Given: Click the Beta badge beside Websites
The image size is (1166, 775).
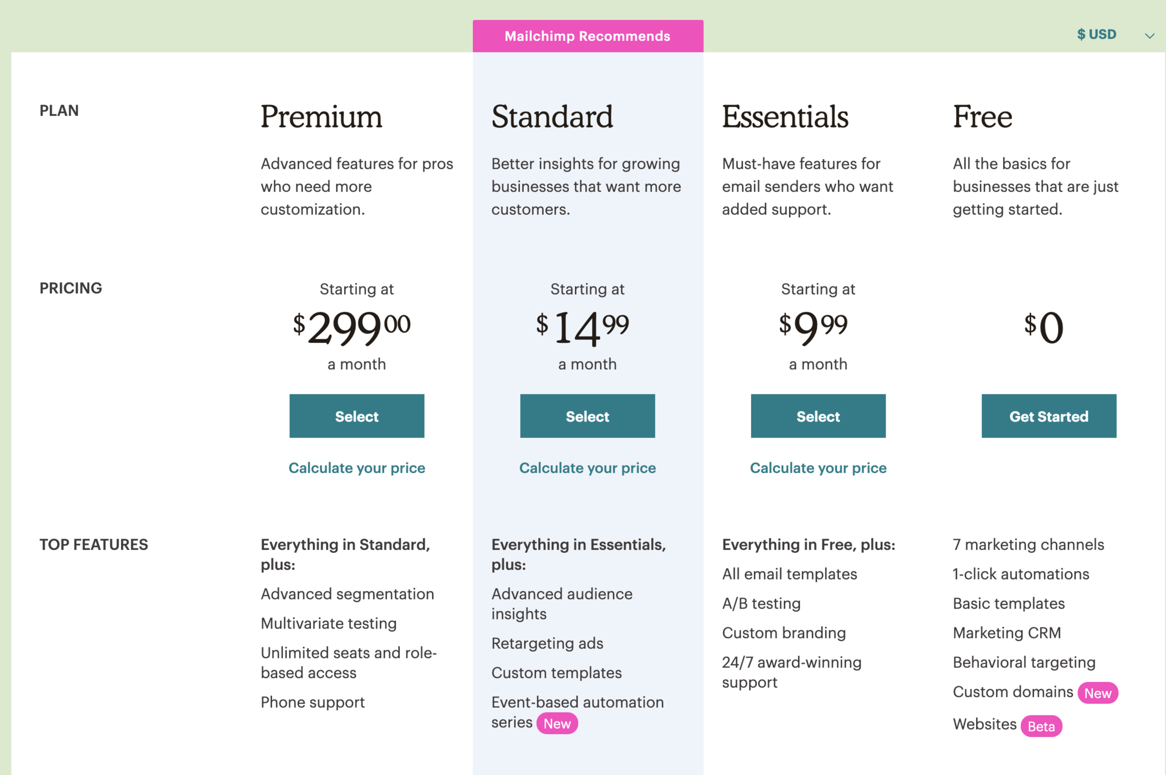Looking at the screenshot, I should tap(1041, 726).
